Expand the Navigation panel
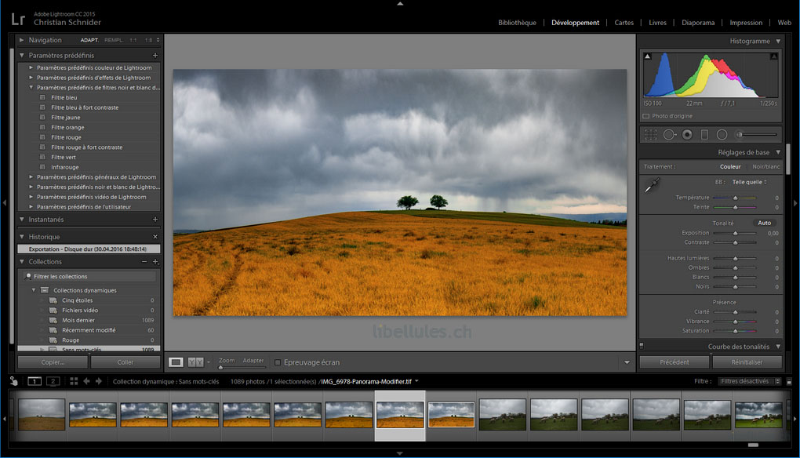The height and width of the screenshot is (458, 800). (21, 40)
